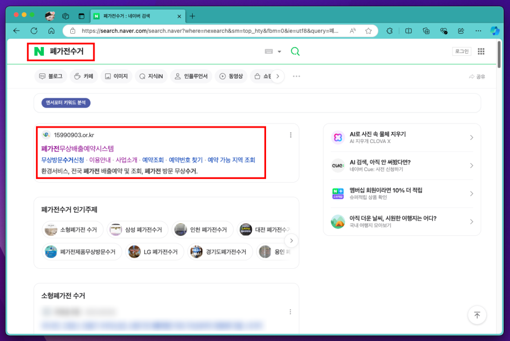Toggle the vertical tabs icon
Viewport: 510px width, 341px height.
point(81,16)
